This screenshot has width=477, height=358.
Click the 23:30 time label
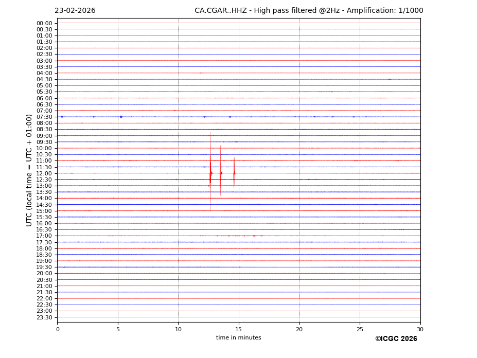click(44, 317)
